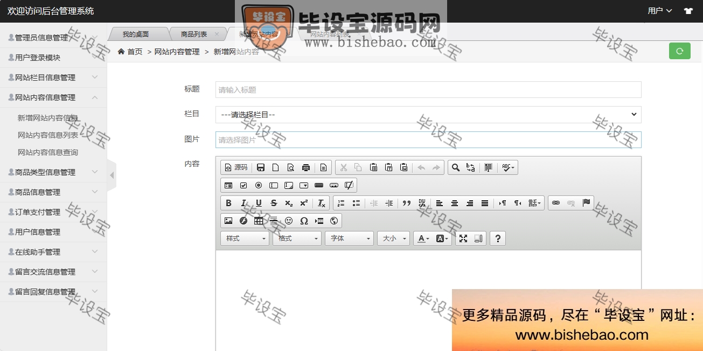Screen dimensions: 703x351
Task: Click the Remove Format icon
Action: 322,203
